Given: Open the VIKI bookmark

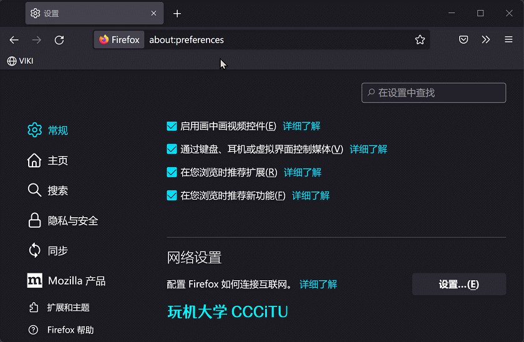Looking at the screenshot, I should [x=20, y=61].
